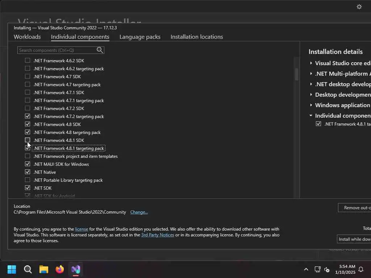371x278 pixels.
Task: Uncheck .NET MAUI SDK for Windows
Action: click(28, 164)
